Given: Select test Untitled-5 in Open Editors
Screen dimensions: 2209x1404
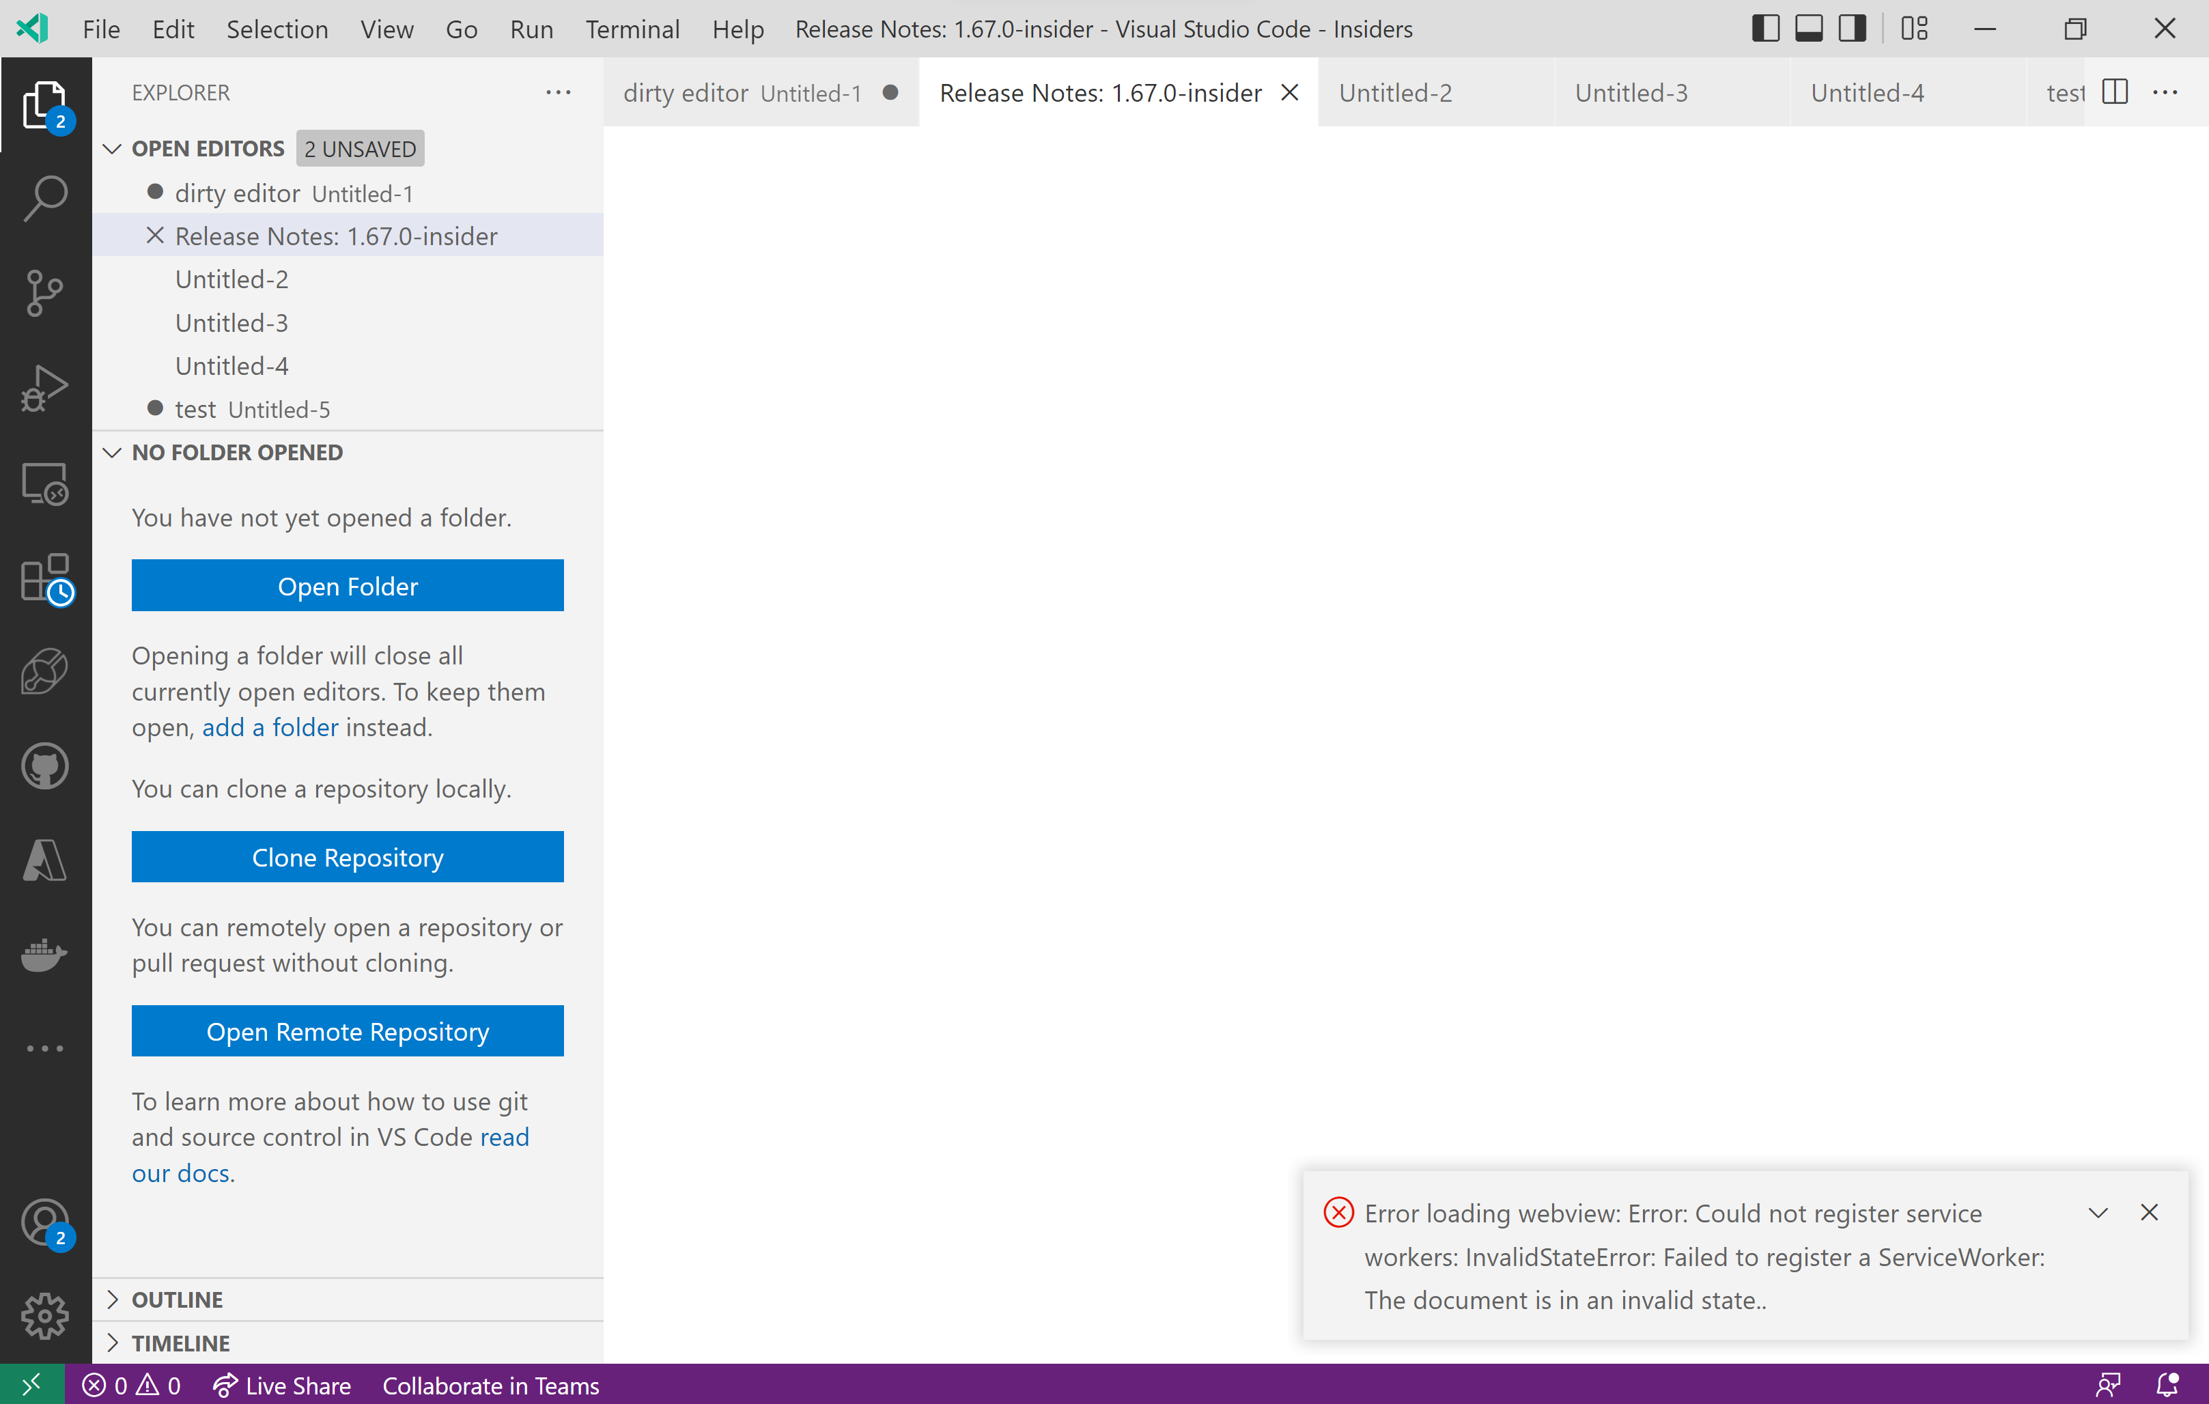Looking at the screenshot, I should tap(348, 408).
